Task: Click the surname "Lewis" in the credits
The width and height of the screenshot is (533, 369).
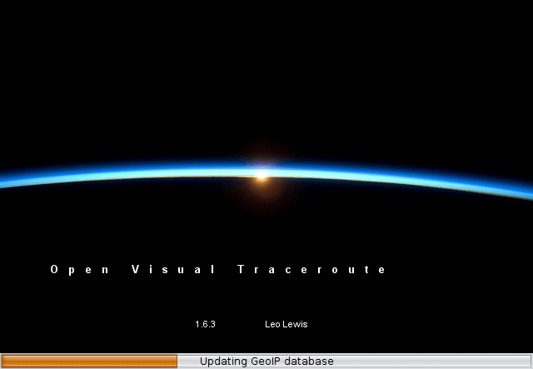Action: tap(294, 324)
